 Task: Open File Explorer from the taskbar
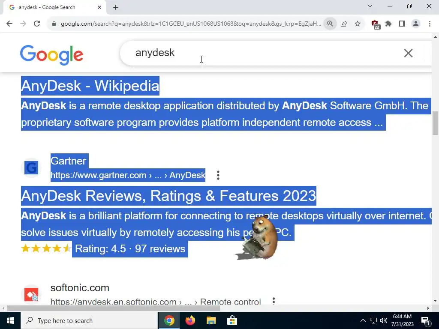pyautogui.click(x=211, y=320)
